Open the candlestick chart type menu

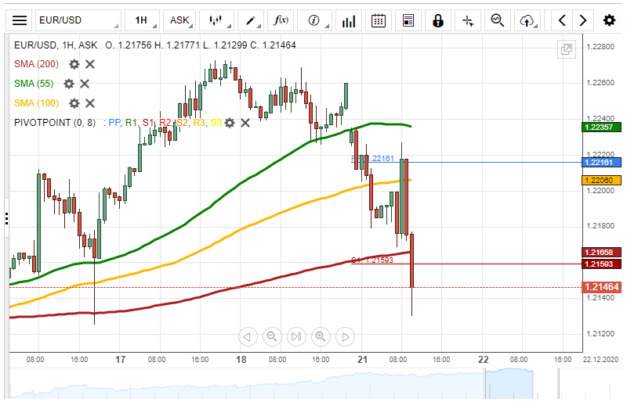(x=216, y=20)
